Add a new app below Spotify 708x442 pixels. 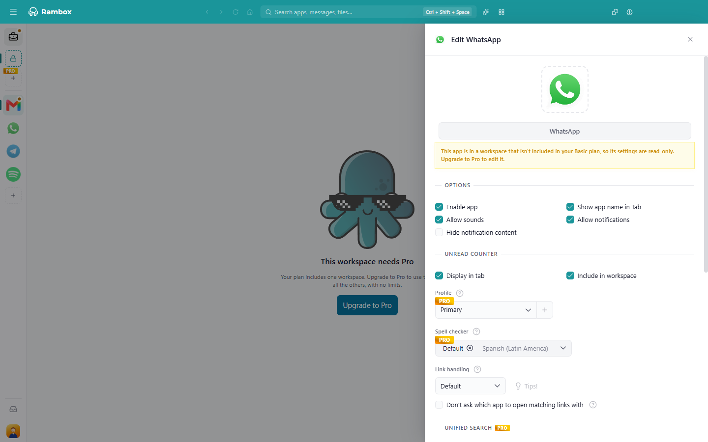click(13, 195)
